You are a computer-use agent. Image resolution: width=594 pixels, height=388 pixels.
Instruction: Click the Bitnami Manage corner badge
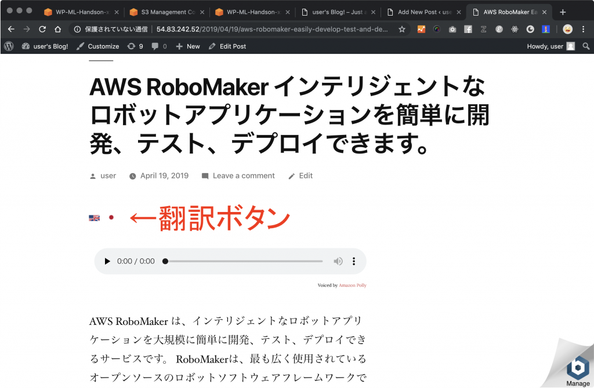[x=578, y=370]
